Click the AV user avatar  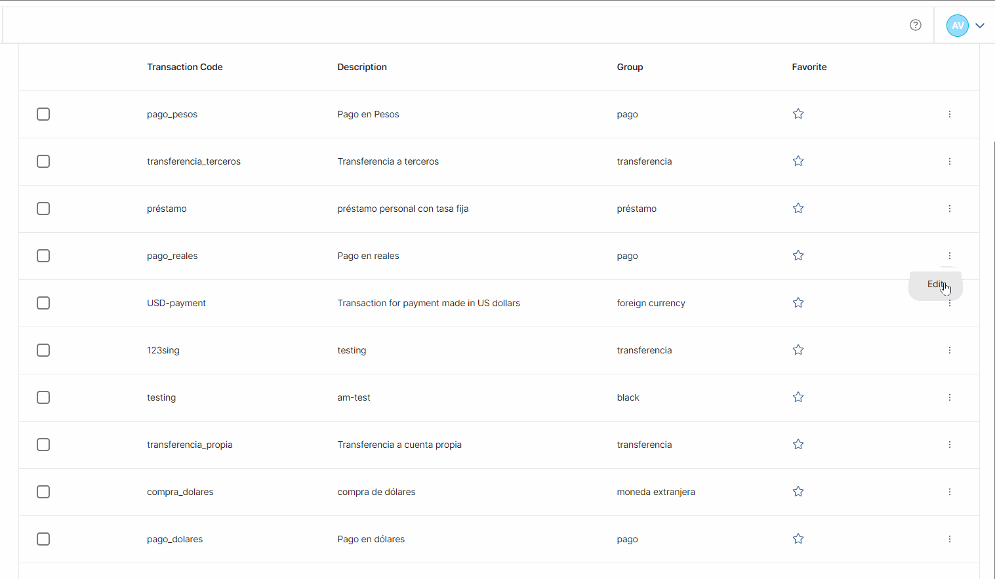pyautogui.click(x=958, y=26)
